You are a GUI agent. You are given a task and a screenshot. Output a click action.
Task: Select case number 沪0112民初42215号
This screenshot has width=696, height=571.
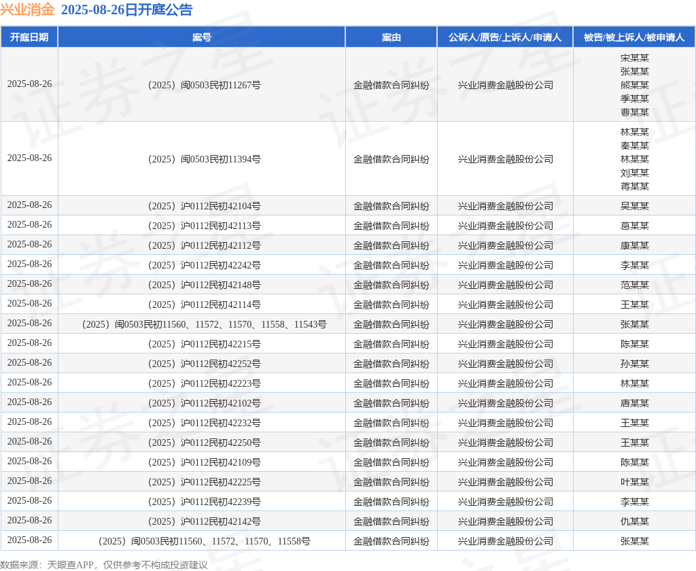(x=204, y=344)
